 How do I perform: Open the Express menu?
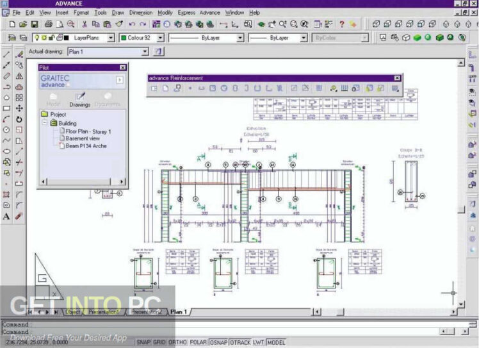point(186,13)
